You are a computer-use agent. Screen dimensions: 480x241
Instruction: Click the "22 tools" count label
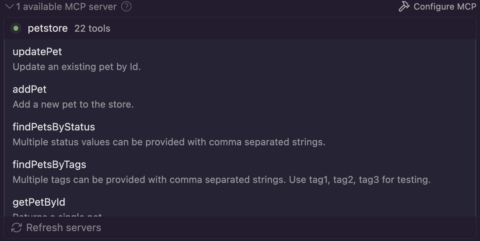pyautogui.click(x=92, y=28)
